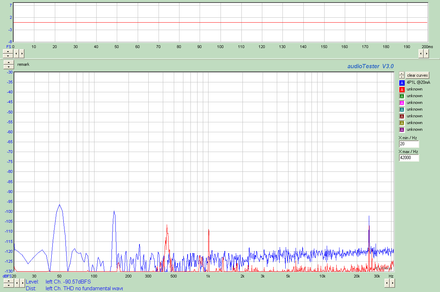Viewport: 440px width, 292px height.
Task: Focus the X min / Hz input field
Action: (409, 144)
